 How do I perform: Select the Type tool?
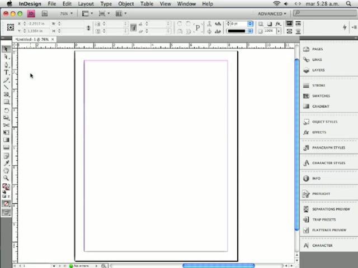[6, 72]
